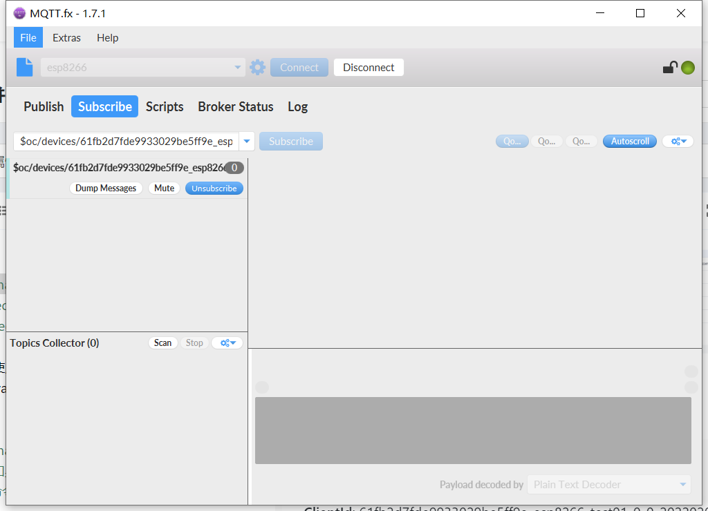Click the subscribe topic input field
The height and width of the screenshot is (511, 708).
click(126, 141)
